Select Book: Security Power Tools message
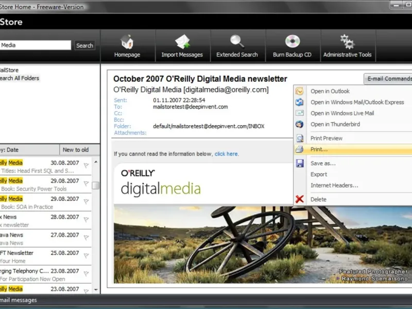Viewport: 412px width, 309px height. click(45, 185)
